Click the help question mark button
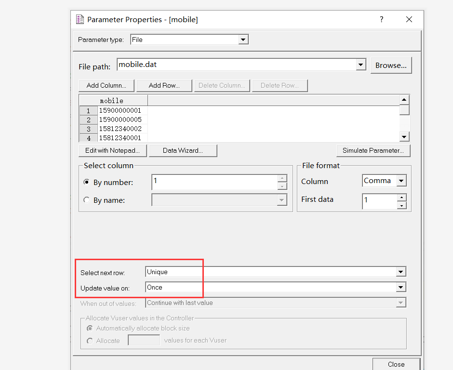The image size is (453, 370). [x=382, y=19]
